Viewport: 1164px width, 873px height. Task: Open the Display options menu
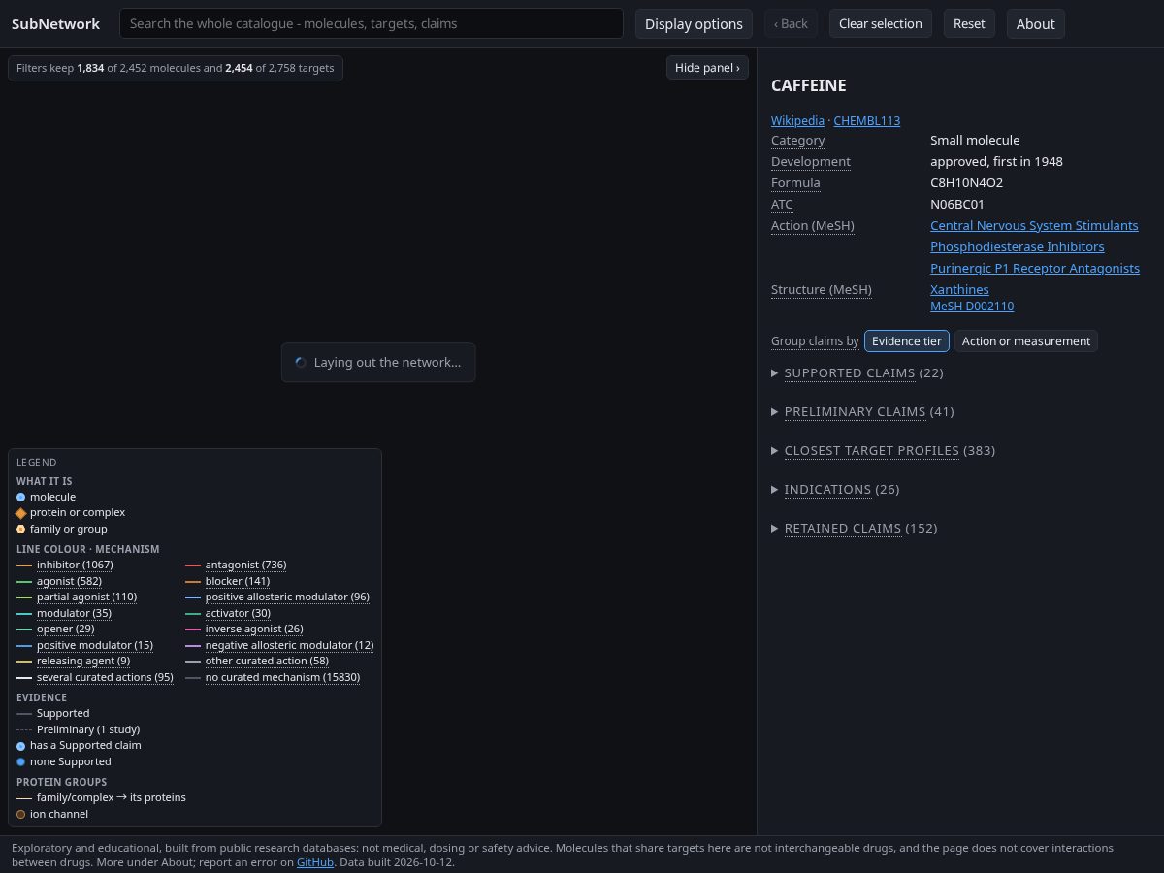point(694,24)
